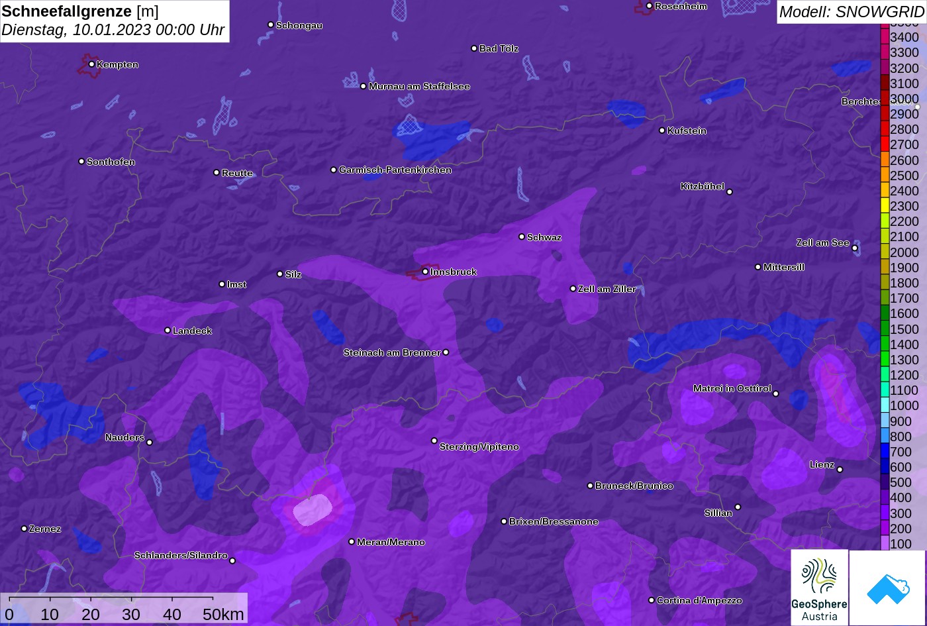Click the Sonthofen label

(x=111, y=162)
